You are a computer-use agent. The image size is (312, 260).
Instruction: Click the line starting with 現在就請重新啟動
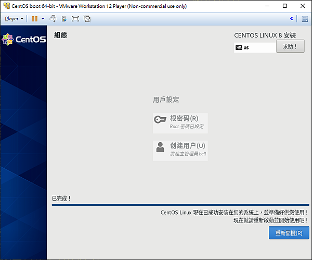point(271,220)
